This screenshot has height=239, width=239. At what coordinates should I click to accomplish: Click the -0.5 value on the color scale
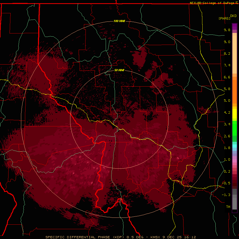pos(226,183)
